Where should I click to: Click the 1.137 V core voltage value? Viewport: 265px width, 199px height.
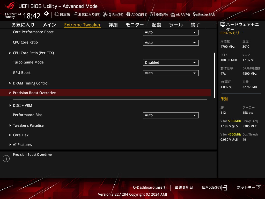(248, 60)
